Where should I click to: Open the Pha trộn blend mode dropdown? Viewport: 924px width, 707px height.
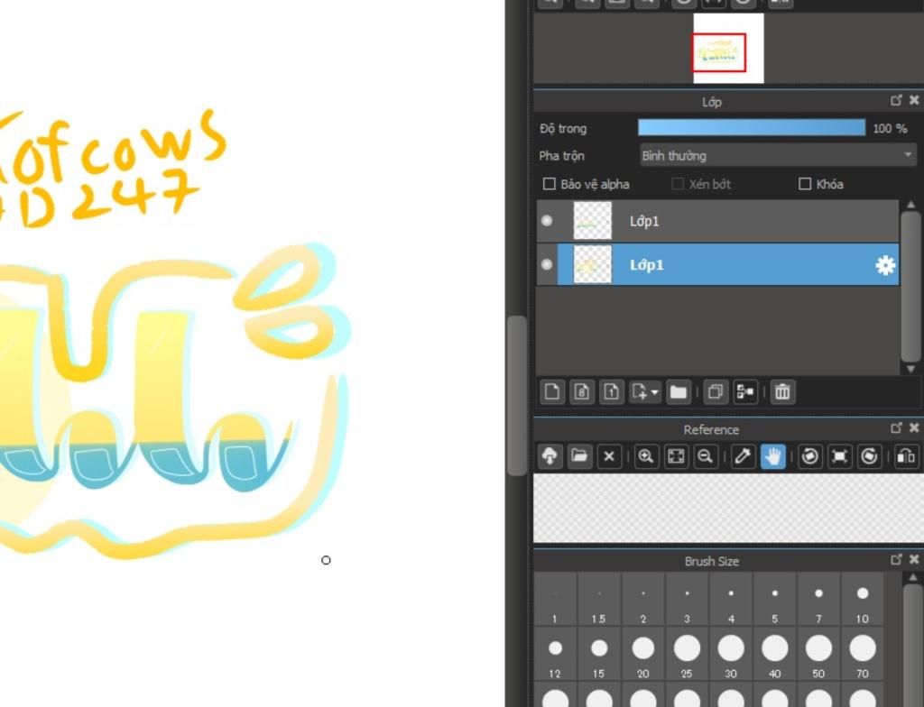pos(779,155)
